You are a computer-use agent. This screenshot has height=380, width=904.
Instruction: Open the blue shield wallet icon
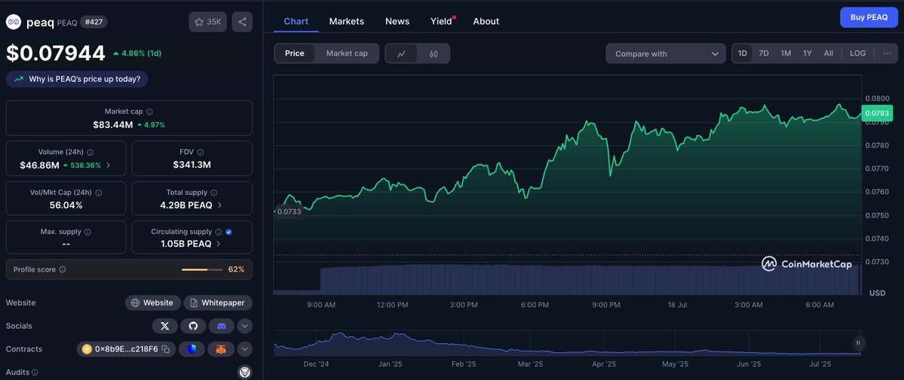pyautogui.click(x=192, y=349)
